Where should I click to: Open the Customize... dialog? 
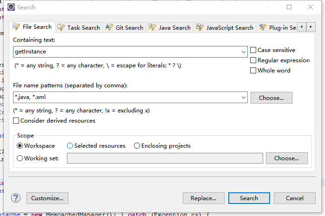[47, 198]
